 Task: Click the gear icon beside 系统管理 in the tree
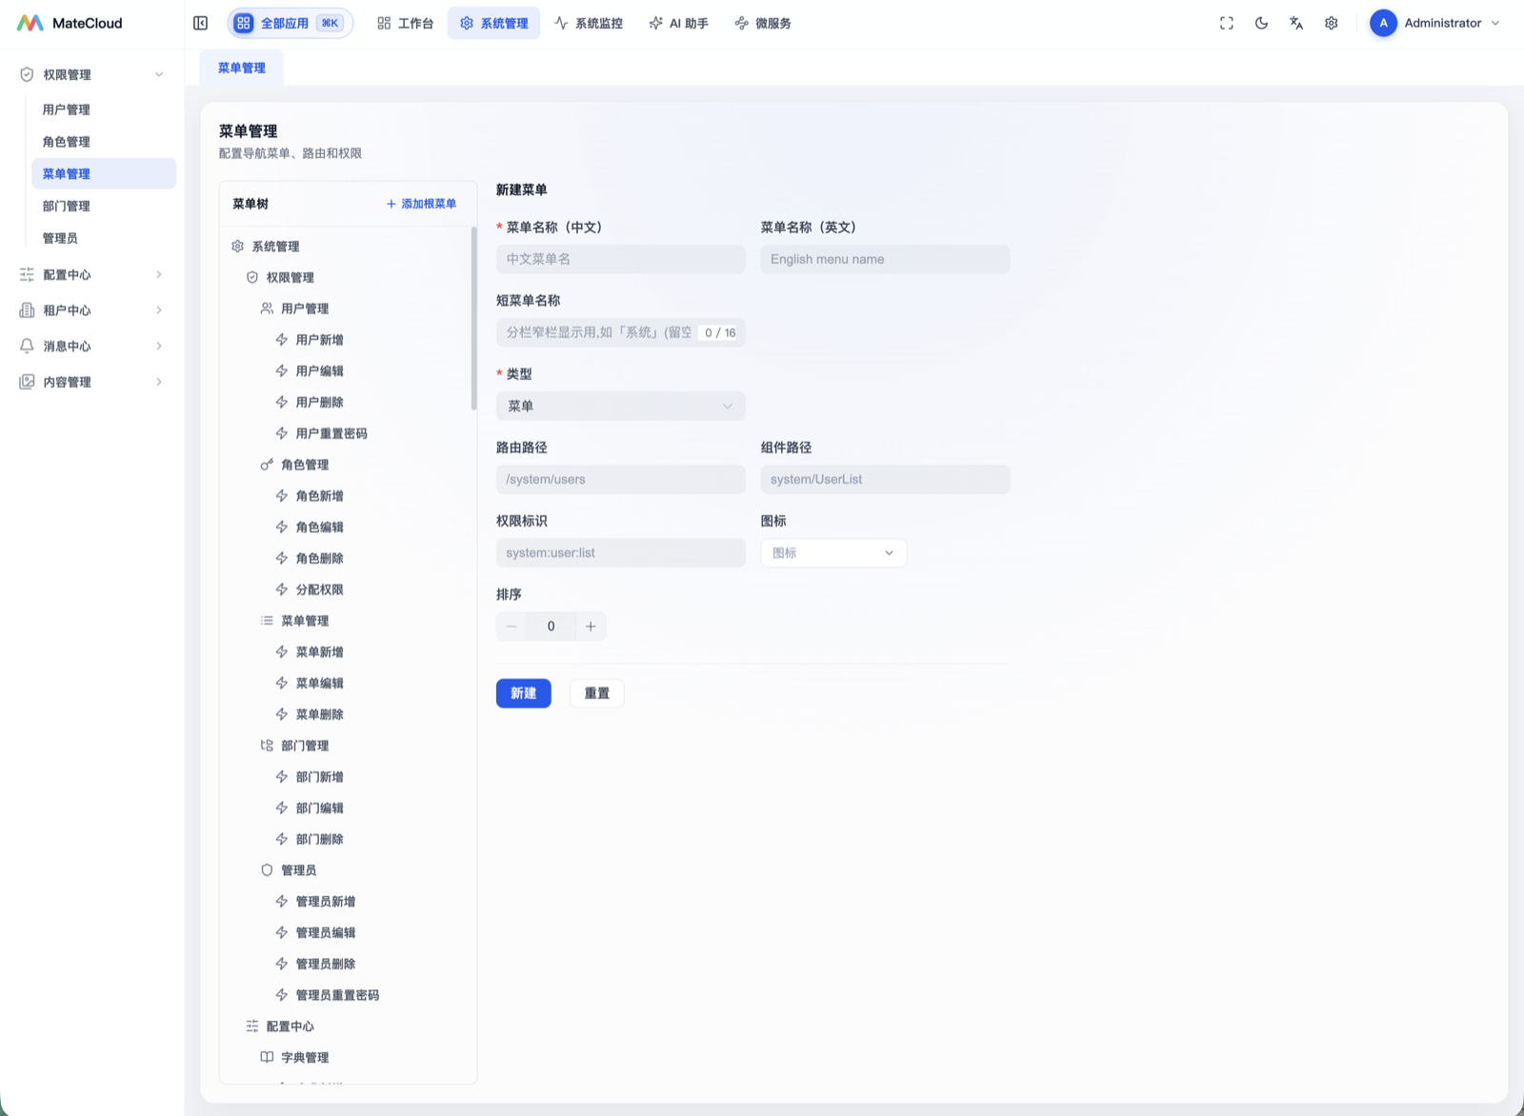click(237, 246)
